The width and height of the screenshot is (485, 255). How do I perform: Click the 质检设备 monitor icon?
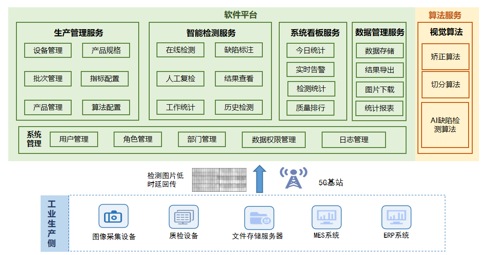coord(184,217)
